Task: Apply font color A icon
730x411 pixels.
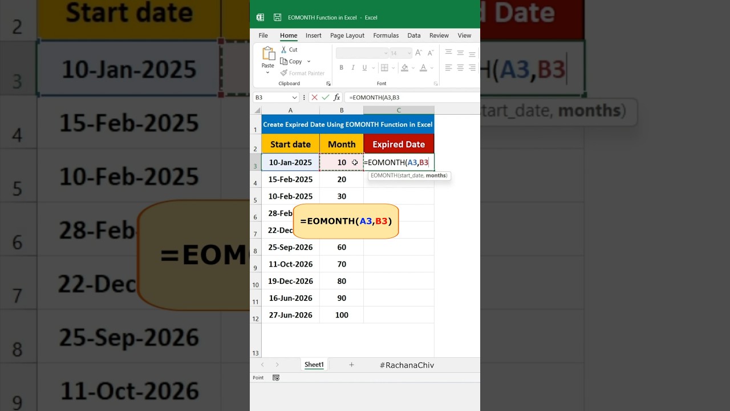Action: pos(423,68)
